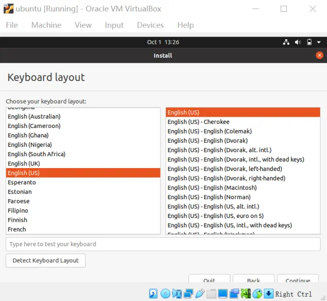Select English (US) - Cherokee variant
Image resolution: width=327 pixels, height=301 pixels.
(x=243, y=122)
